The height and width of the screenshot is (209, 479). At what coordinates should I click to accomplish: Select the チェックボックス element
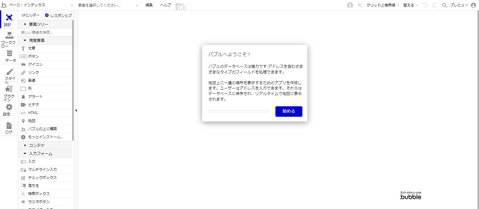(42, 178)
